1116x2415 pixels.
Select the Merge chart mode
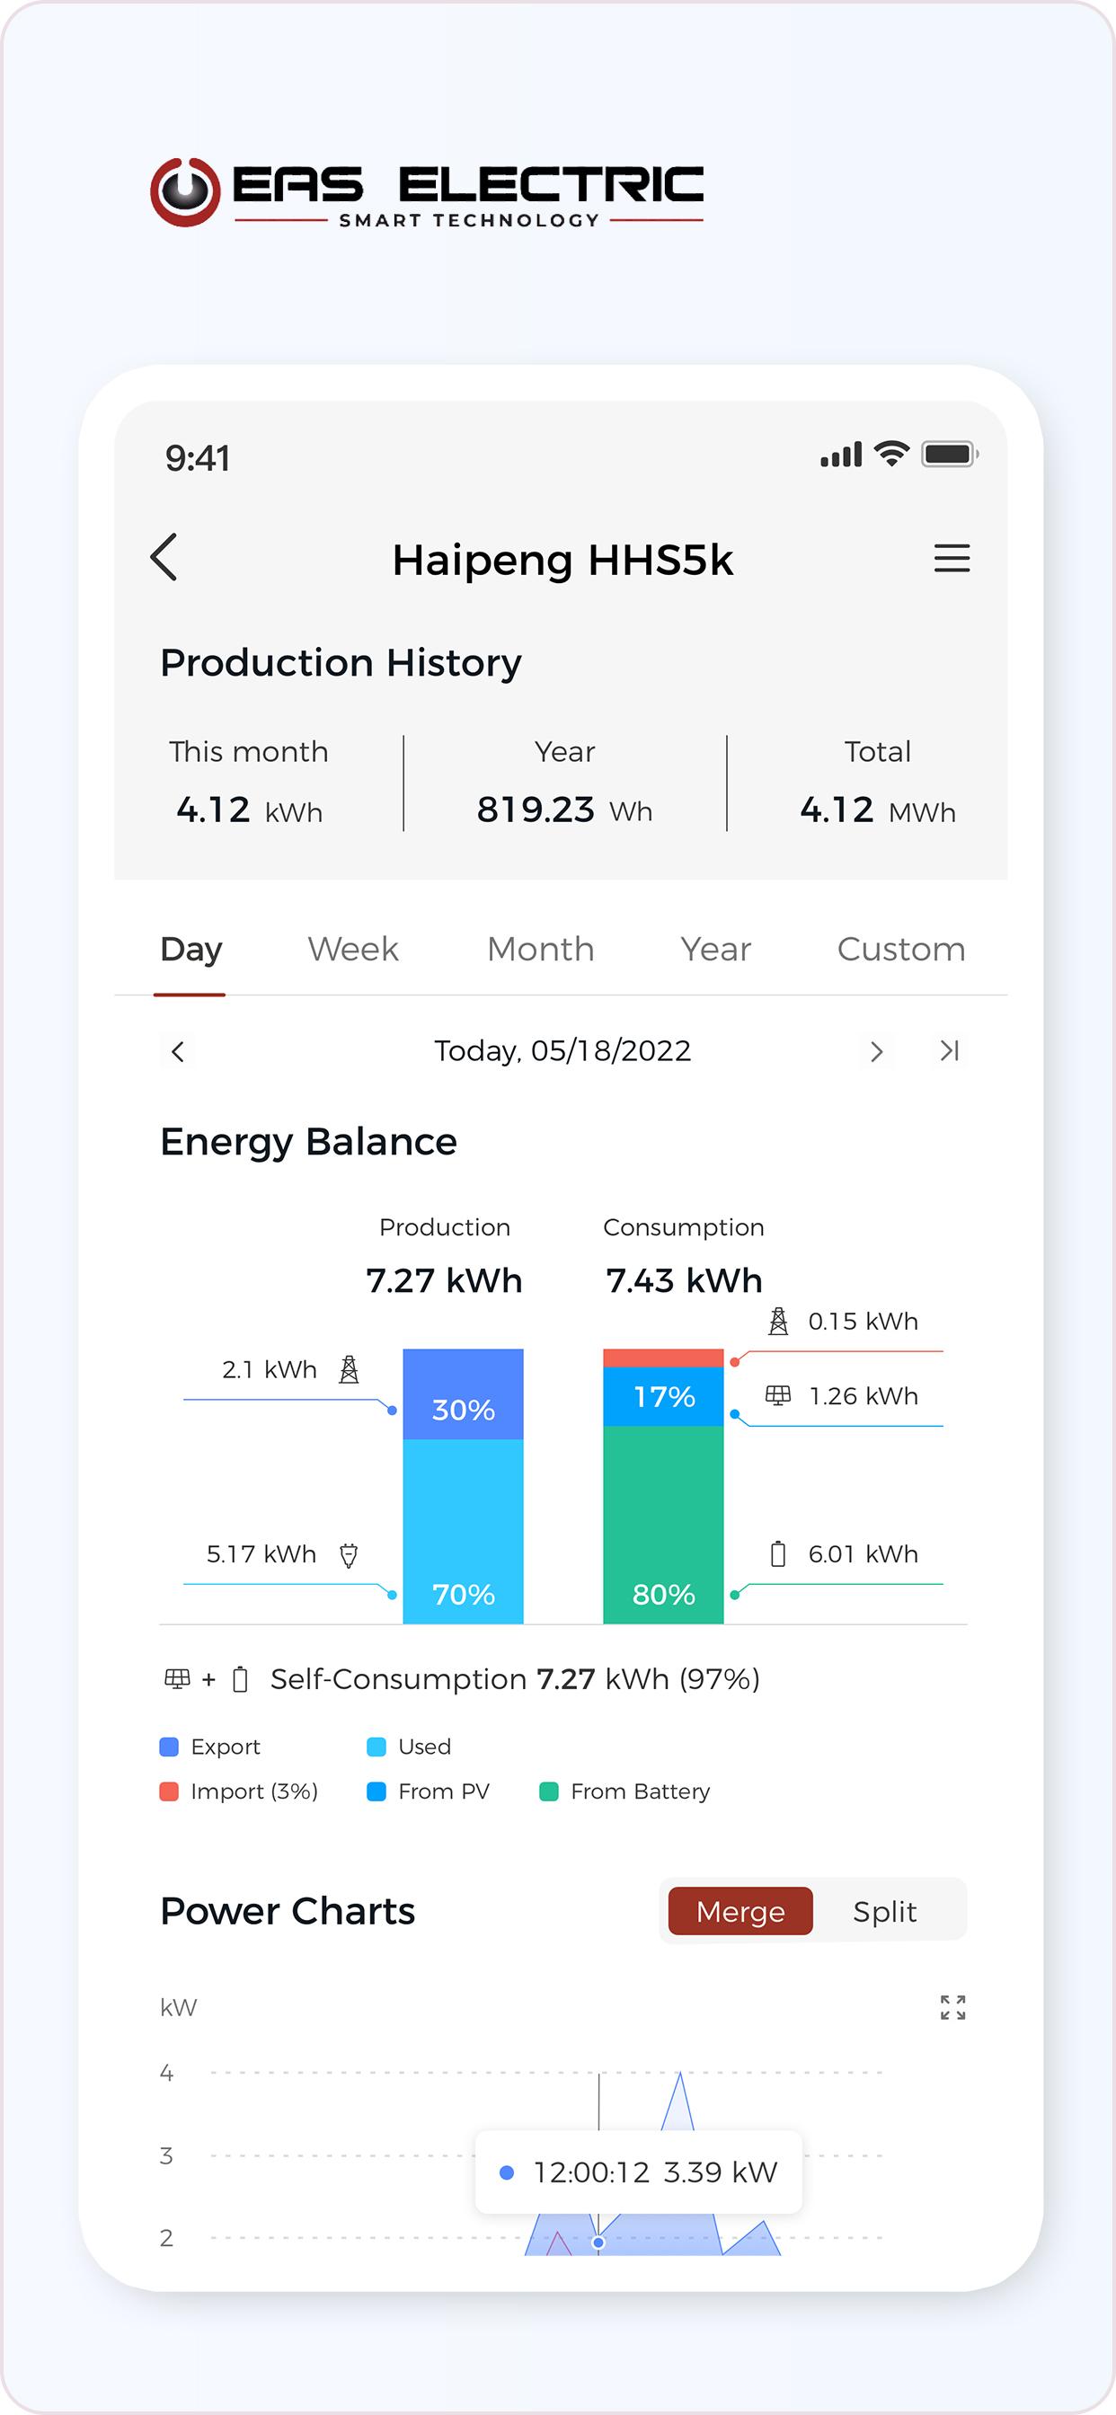[x=740, y=1912]
